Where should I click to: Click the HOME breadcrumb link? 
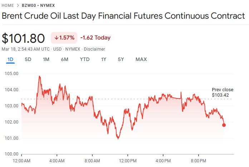[9, 5]
